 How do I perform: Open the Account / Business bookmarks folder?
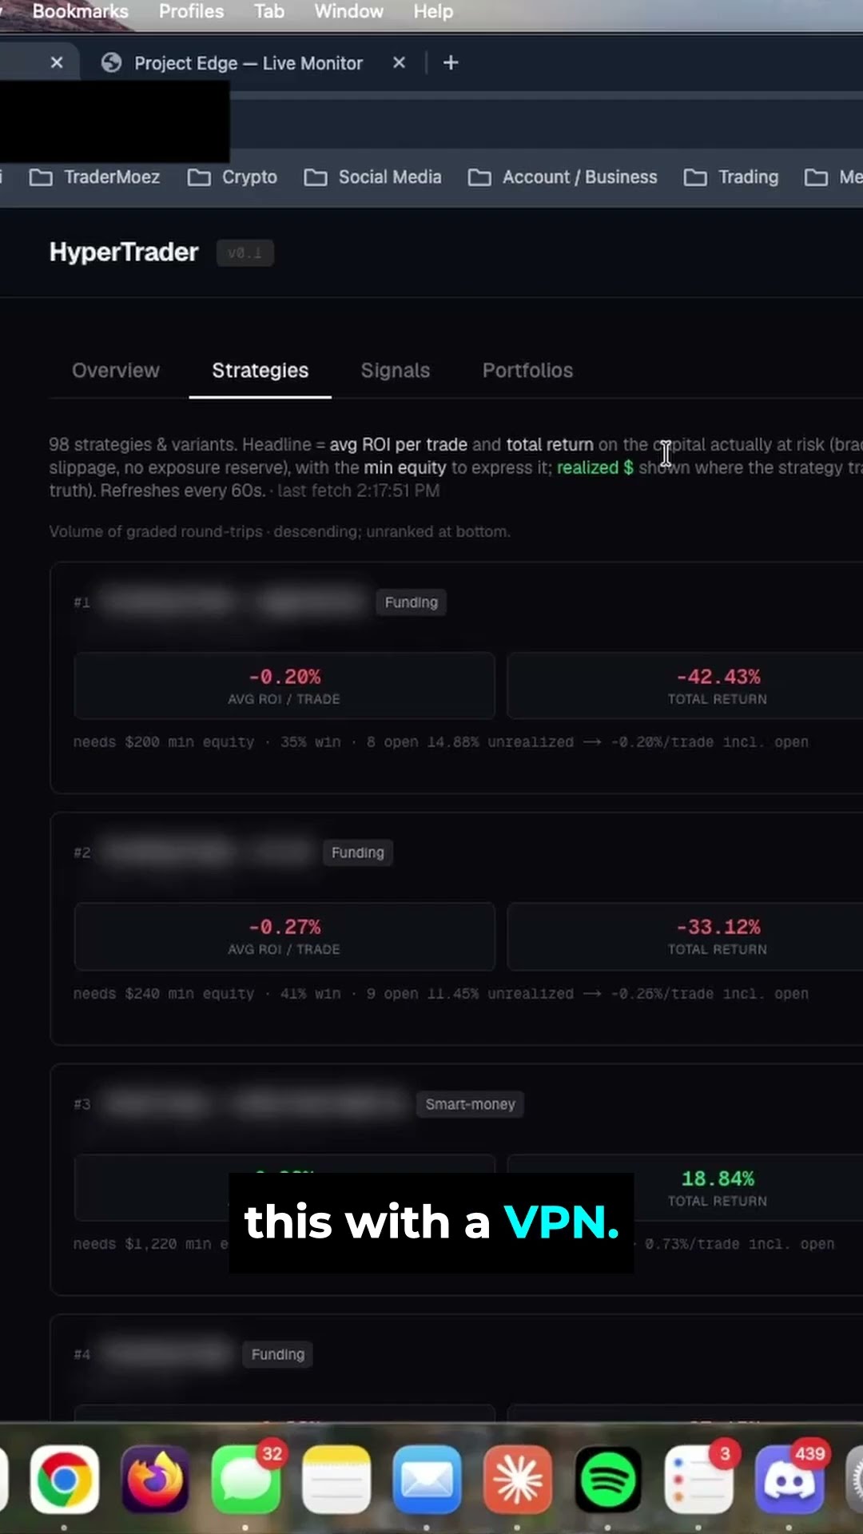(563, 177)
